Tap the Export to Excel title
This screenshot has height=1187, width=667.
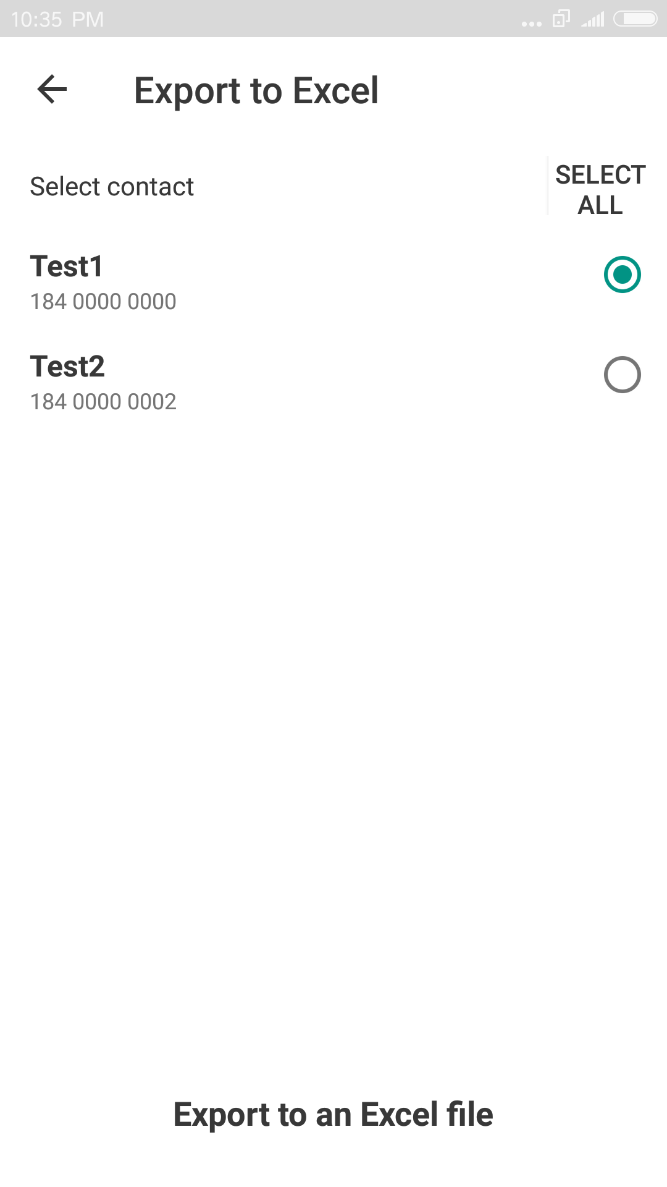point(256,91)
